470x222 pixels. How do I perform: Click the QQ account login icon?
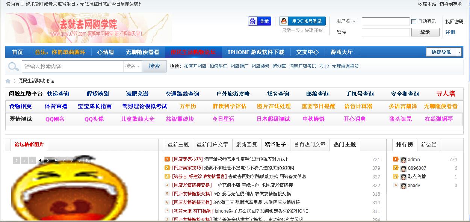click(283, 21)
